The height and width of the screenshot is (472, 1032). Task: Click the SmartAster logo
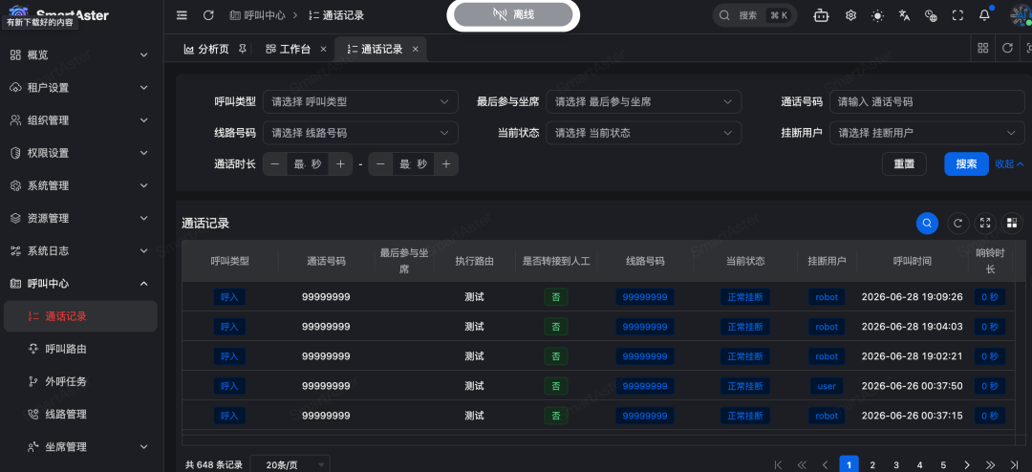(x=58, y=14)
